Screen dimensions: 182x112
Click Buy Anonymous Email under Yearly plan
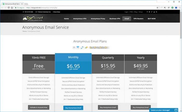[141, 107]
